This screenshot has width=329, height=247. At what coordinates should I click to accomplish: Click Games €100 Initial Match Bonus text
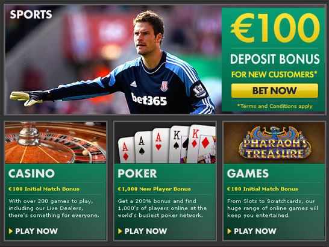pos(263,189)
